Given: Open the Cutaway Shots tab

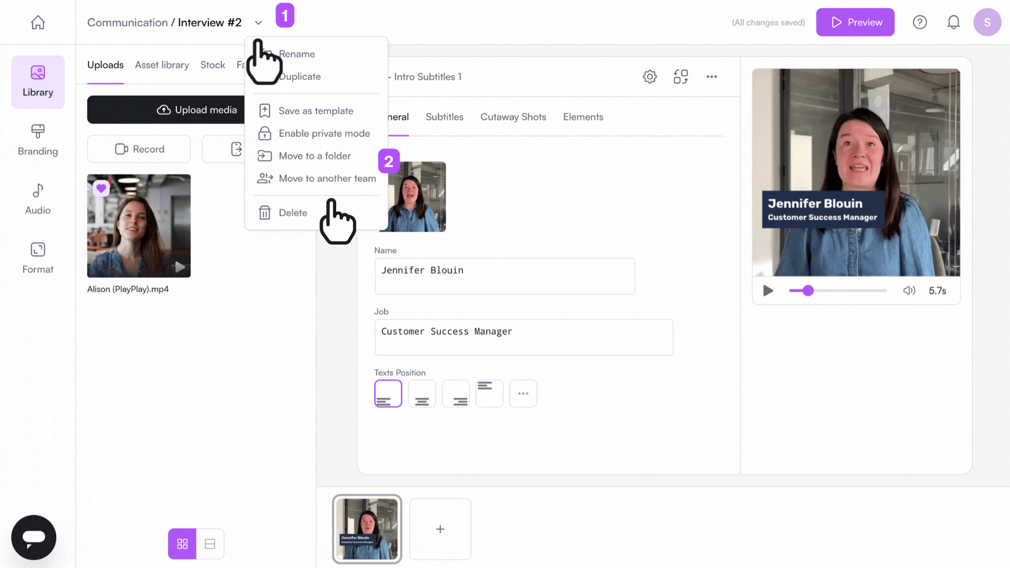Looking at the screenshot, I should click(513, 117).
